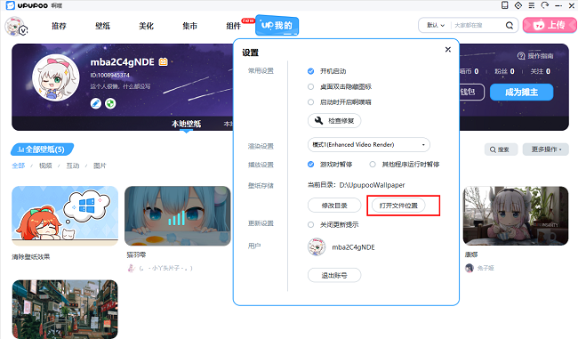Open the hamburger menu icon in title bar
The width and height of the screenshot is (578, 339).
click(x=532, y=5)
